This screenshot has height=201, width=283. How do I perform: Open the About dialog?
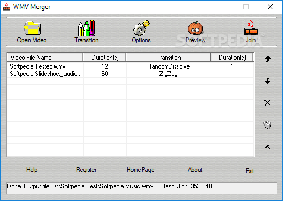tap(195, 170)
